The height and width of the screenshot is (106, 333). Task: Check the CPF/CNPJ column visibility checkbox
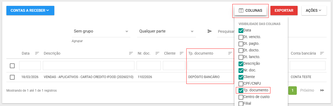241,84
